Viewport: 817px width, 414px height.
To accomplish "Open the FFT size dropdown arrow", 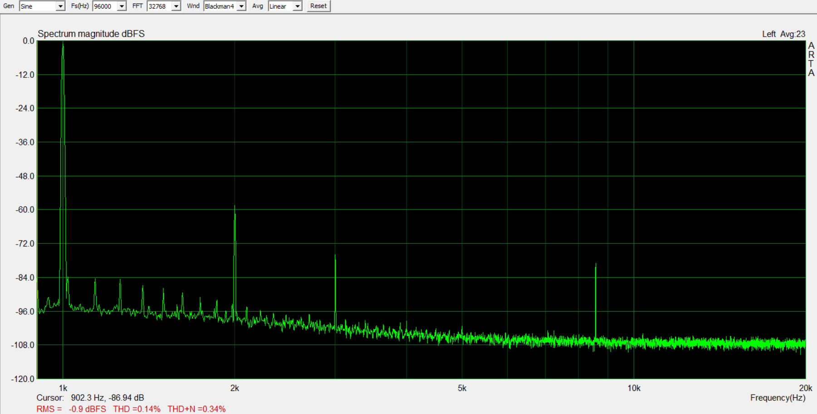I will (176, 6).
